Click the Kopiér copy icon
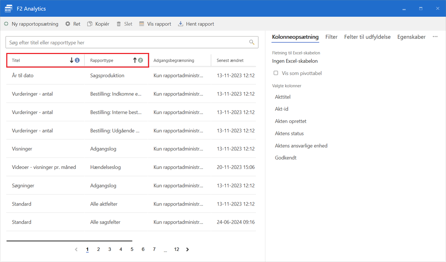 click(x=90, y=24)
